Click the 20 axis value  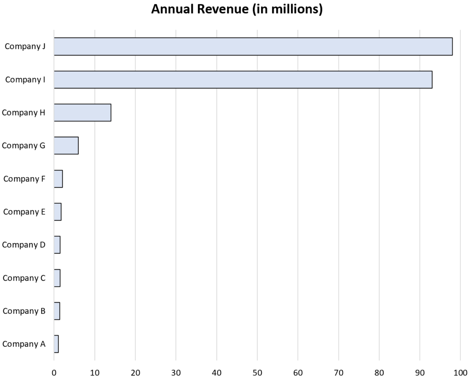tap(135, 372)
